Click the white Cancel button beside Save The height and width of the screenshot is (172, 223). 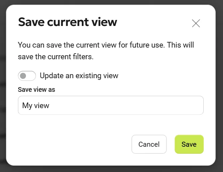click(149, 144)
